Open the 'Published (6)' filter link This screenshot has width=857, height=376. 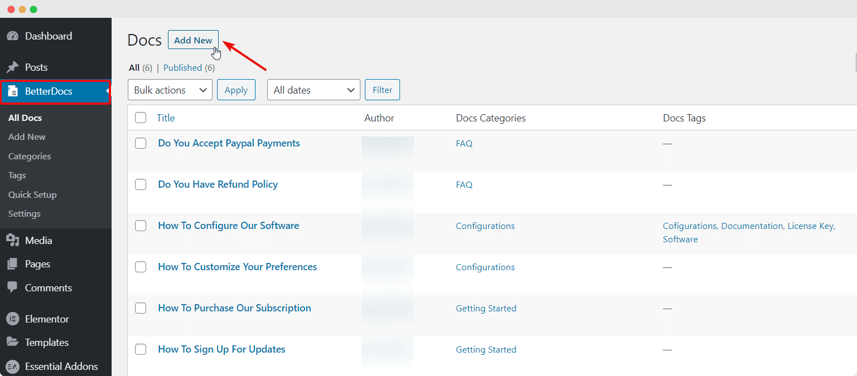(183, 67)
